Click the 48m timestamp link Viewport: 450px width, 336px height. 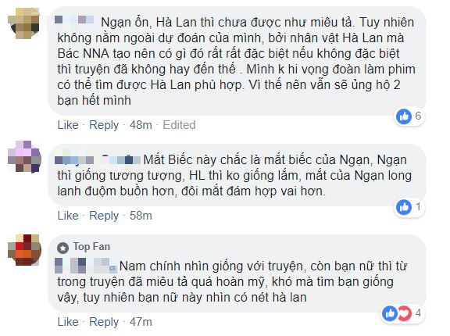click(x=141, y=125)
